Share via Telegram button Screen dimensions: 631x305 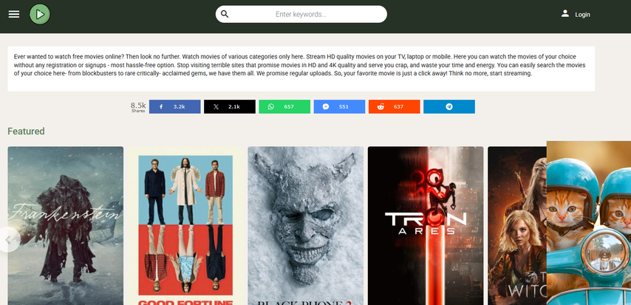tap(449, 106)
